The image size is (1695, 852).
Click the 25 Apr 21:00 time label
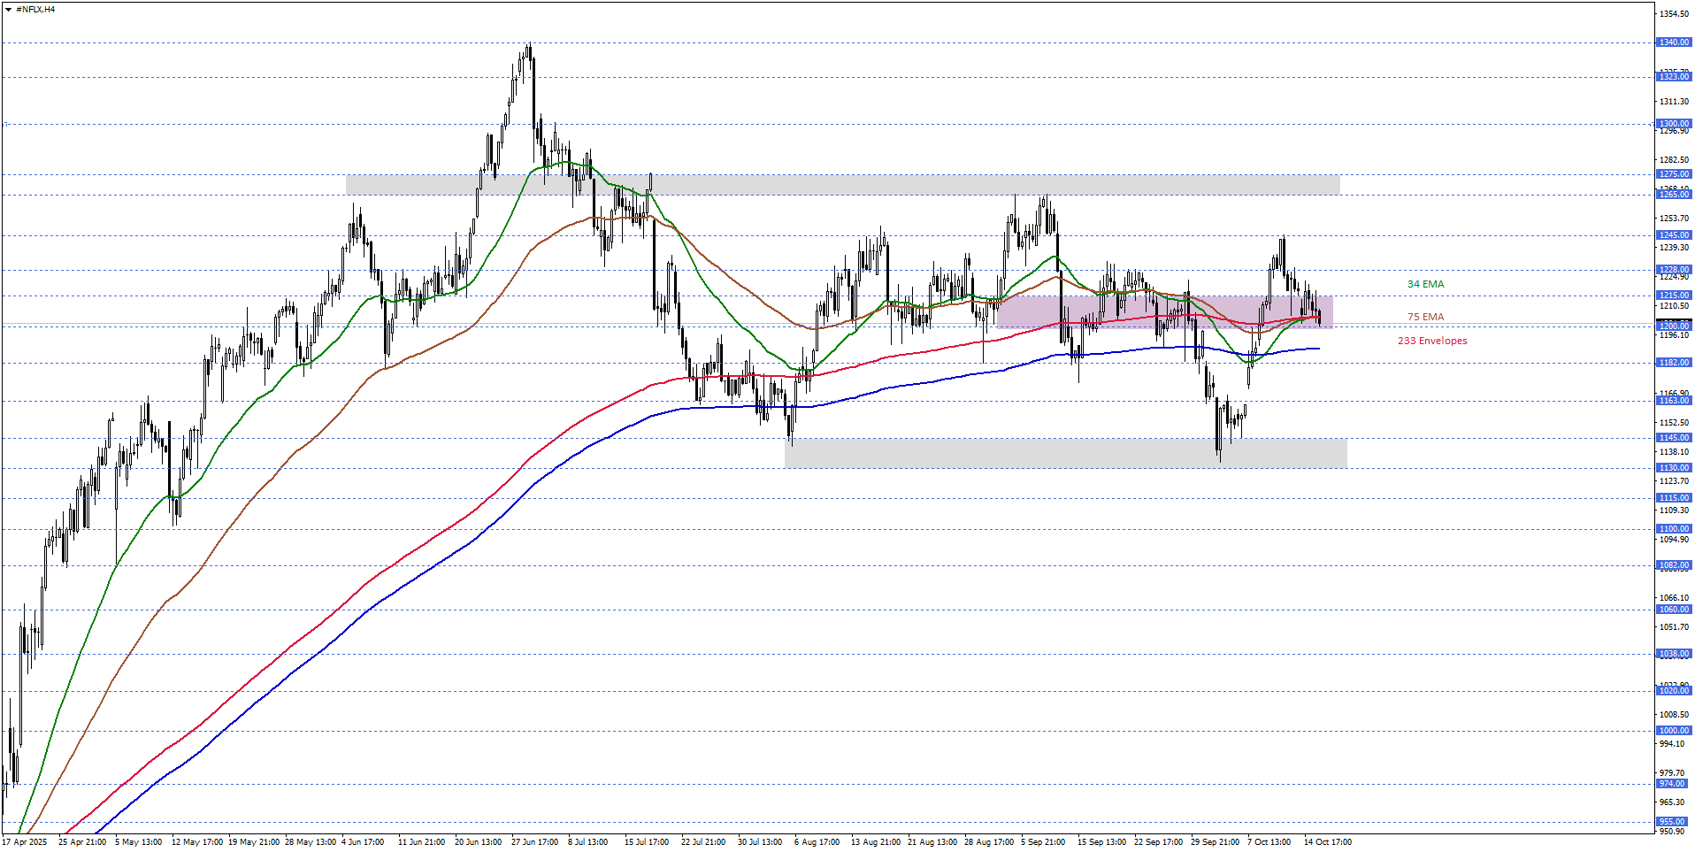tap(82, 842)
